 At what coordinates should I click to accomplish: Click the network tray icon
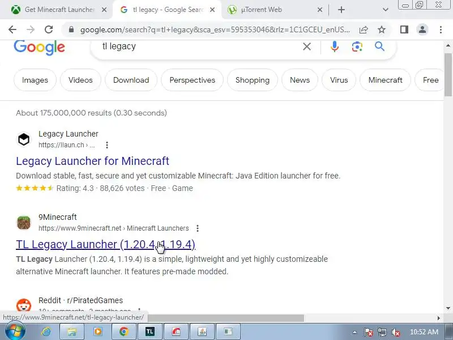[382, 333]
